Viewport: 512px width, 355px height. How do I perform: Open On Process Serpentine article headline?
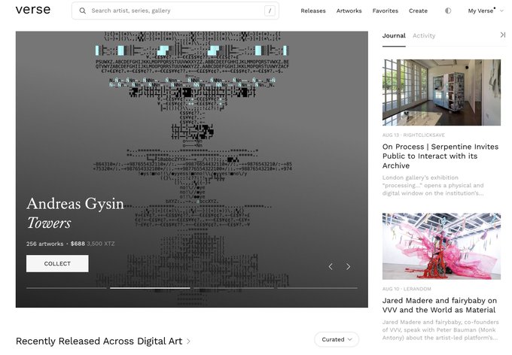click(x=440, y=156)
